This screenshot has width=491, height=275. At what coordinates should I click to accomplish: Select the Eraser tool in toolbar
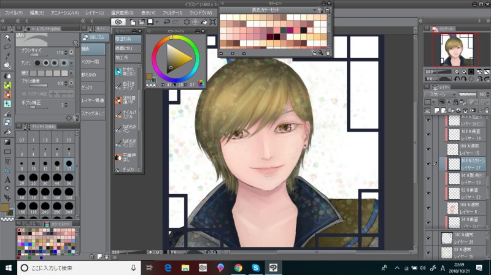tap(7, 122)
